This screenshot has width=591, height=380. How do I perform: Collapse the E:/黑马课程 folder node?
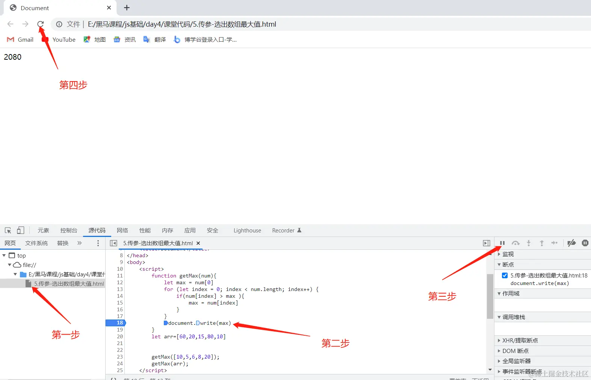[15, 274]
